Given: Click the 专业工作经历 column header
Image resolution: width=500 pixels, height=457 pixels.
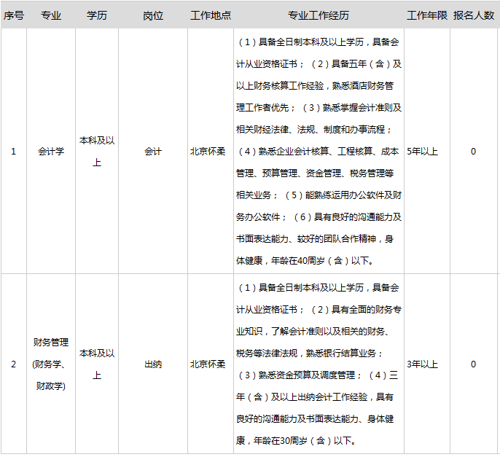Looking at the screenshot, I should 318,15.
